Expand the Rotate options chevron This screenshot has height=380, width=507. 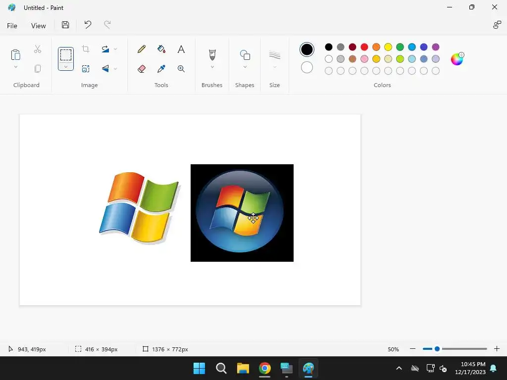(x=115, y=49)
